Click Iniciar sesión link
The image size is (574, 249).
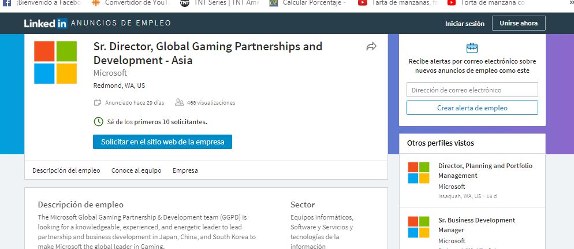[464, 24]
